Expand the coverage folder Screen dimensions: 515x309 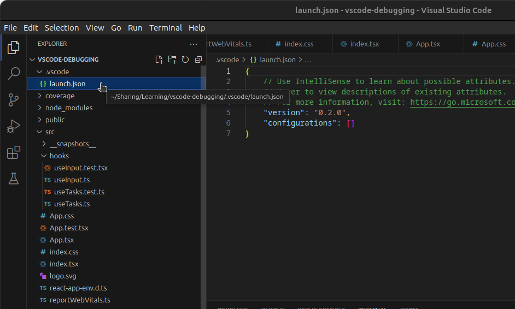tap(60, 96)
